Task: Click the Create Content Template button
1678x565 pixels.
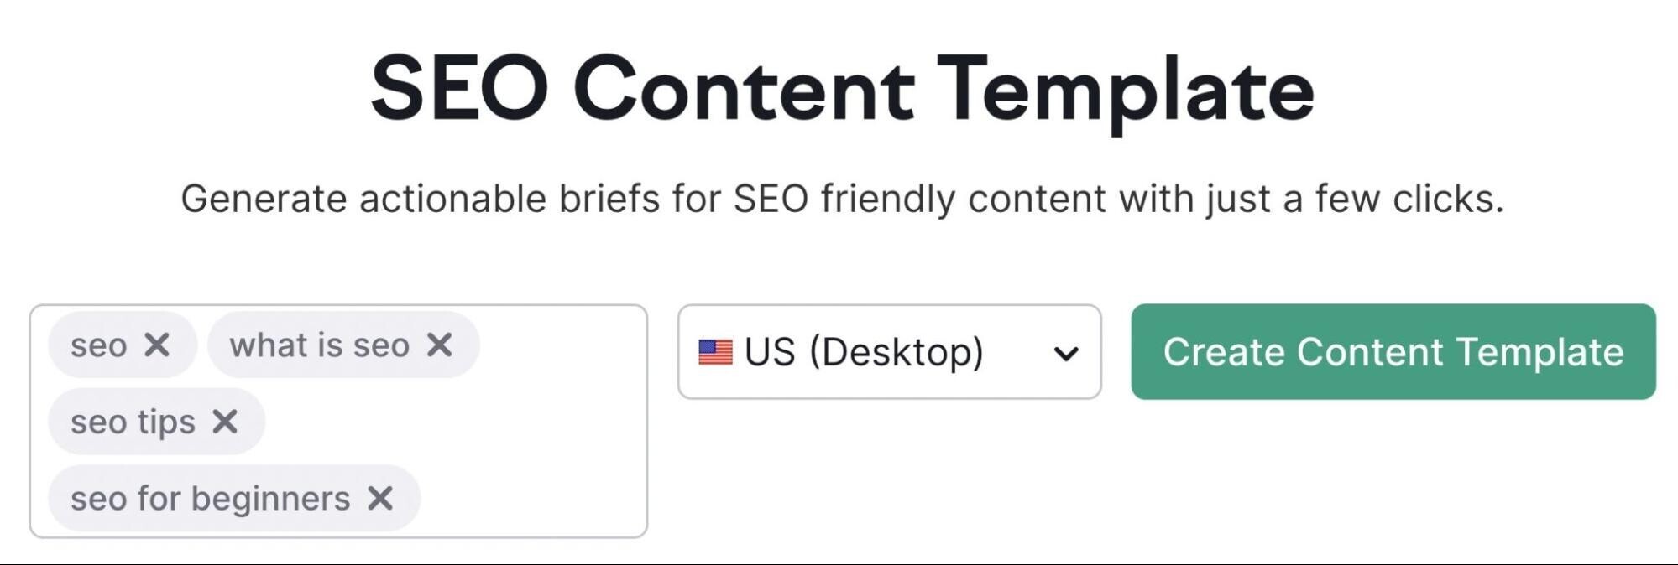Action: [x=1393, y=352]
